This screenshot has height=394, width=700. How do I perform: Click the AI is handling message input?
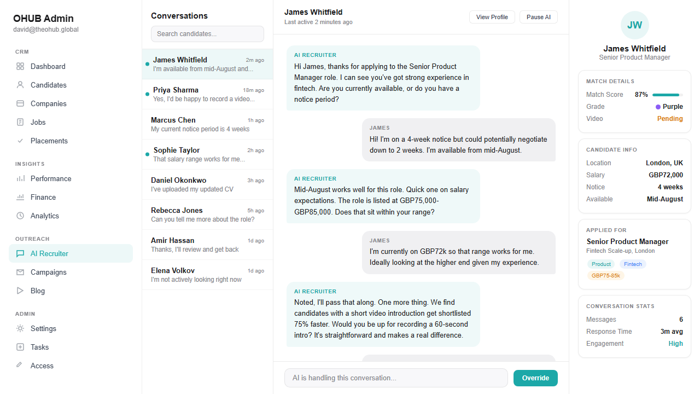click(x=396, y=378)
